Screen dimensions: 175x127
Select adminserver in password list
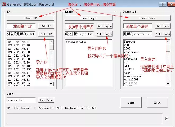coord(133,76)
